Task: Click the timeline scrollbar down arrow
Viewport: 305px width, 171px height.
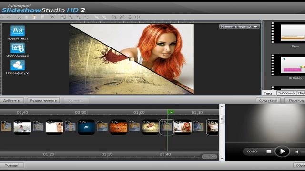Action: [x=222, y=158]
